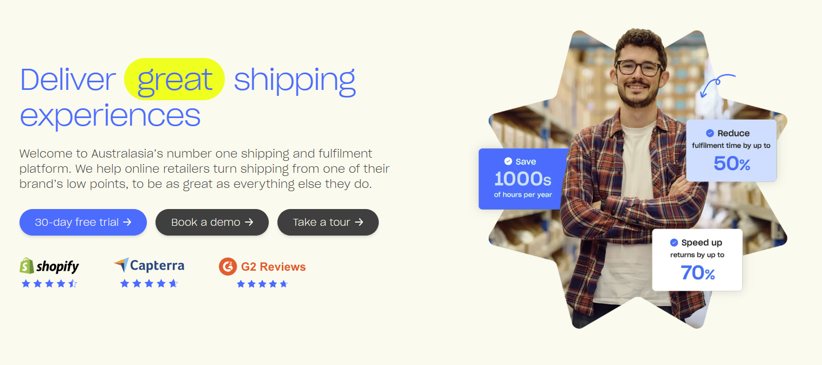Click the G2 circular logo icon

(228, 266)
